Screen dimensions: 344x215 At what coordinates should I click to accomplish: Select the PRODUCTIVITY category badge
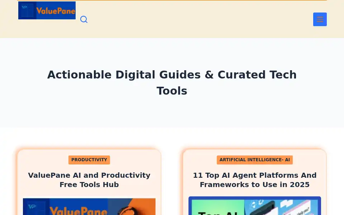89,160
